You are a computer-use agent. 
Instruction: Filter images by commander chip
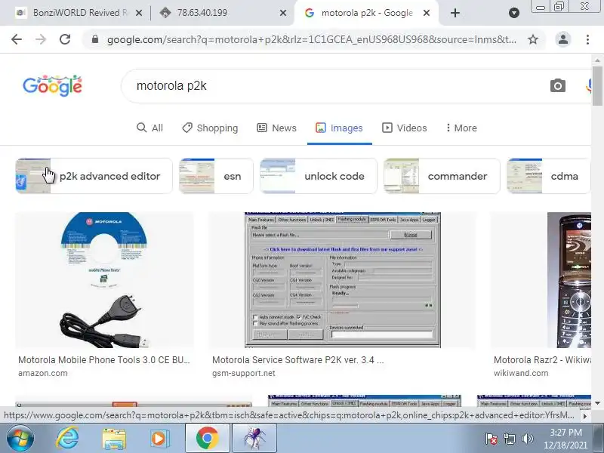pos(442,176)
